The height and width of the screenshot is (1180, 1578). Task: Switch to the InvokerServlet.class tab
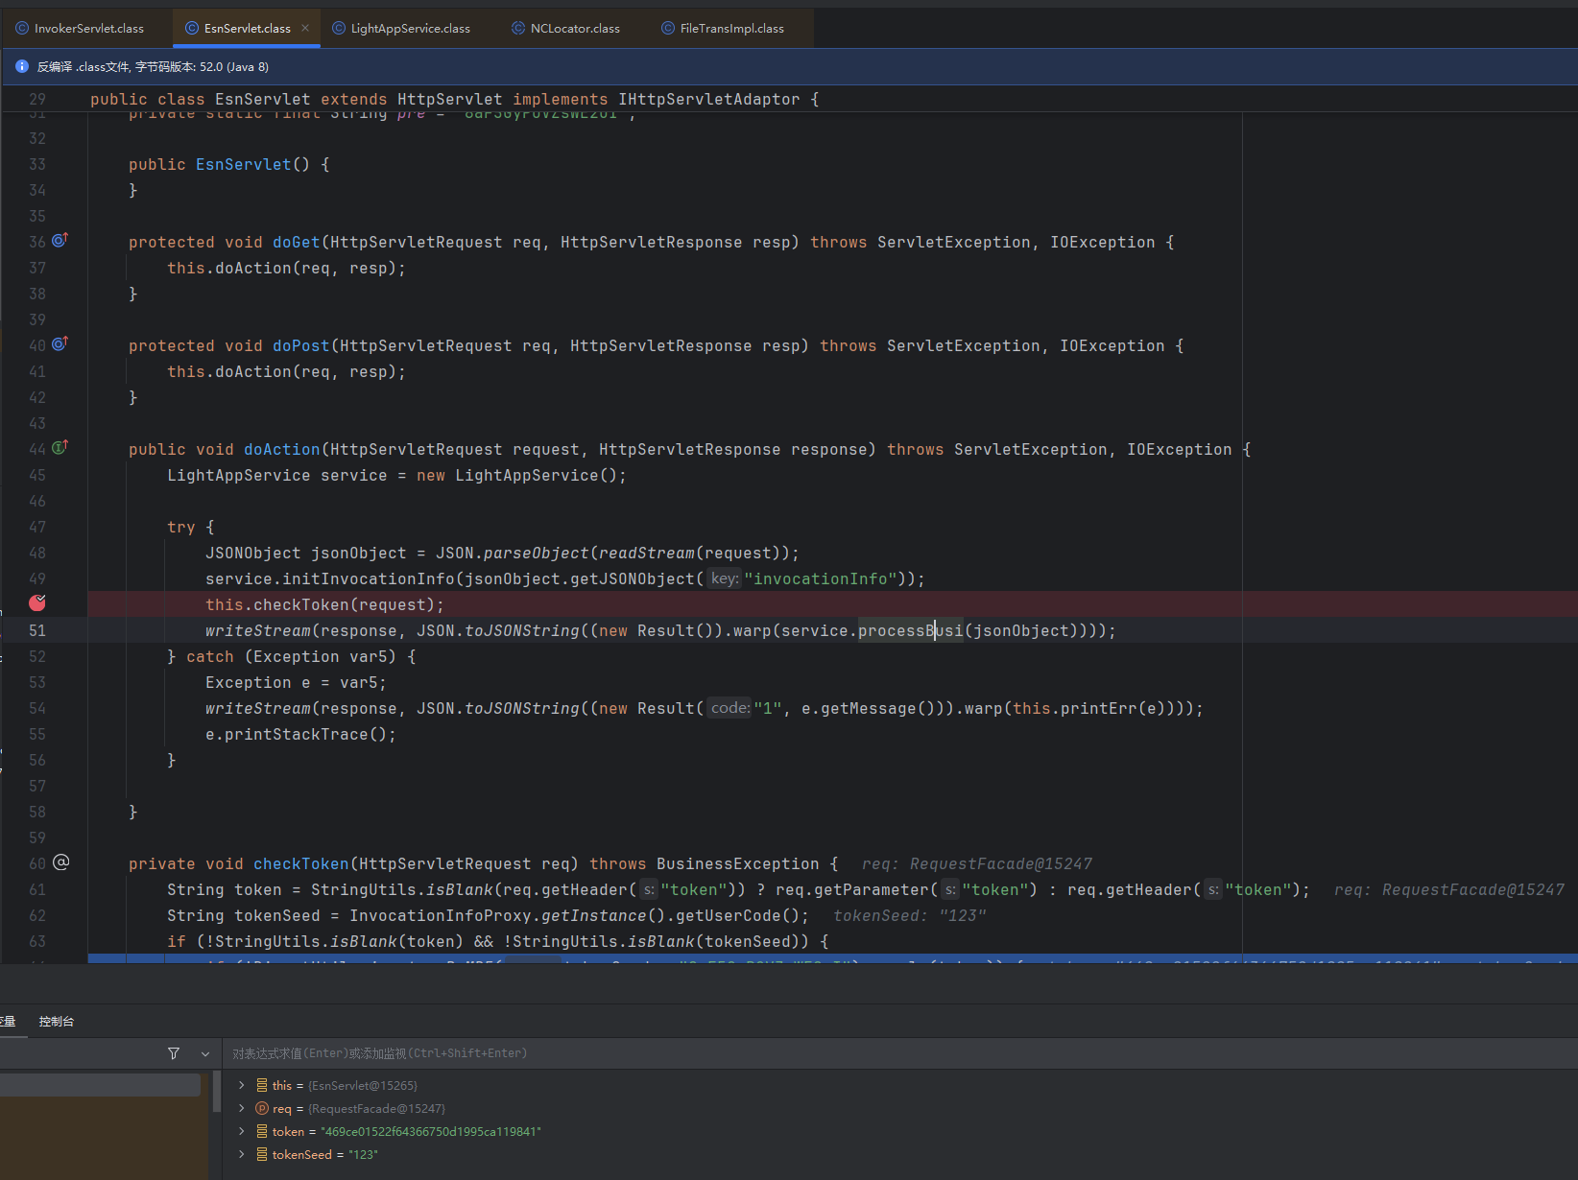[88, 29]
